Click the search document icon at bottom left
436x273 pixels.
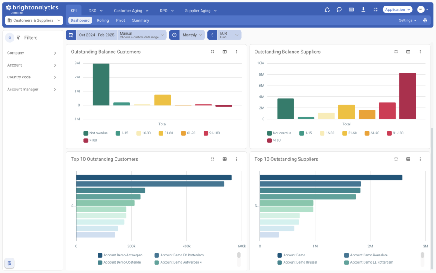pyautogui.click(x=9, y=263)
